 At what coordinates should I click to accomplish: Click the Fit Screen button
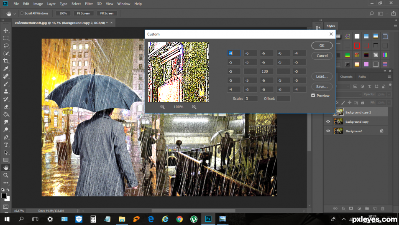[84, 13]
